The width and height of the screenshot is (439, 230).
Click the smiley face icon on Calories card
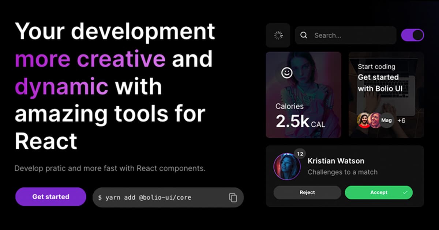tap(287, 73)
